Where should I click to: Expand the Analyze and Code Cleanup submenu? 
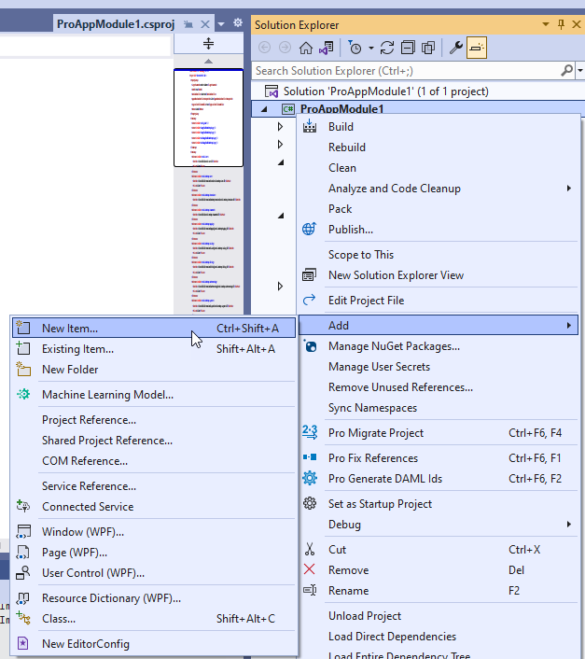click(x=568, y=189)
